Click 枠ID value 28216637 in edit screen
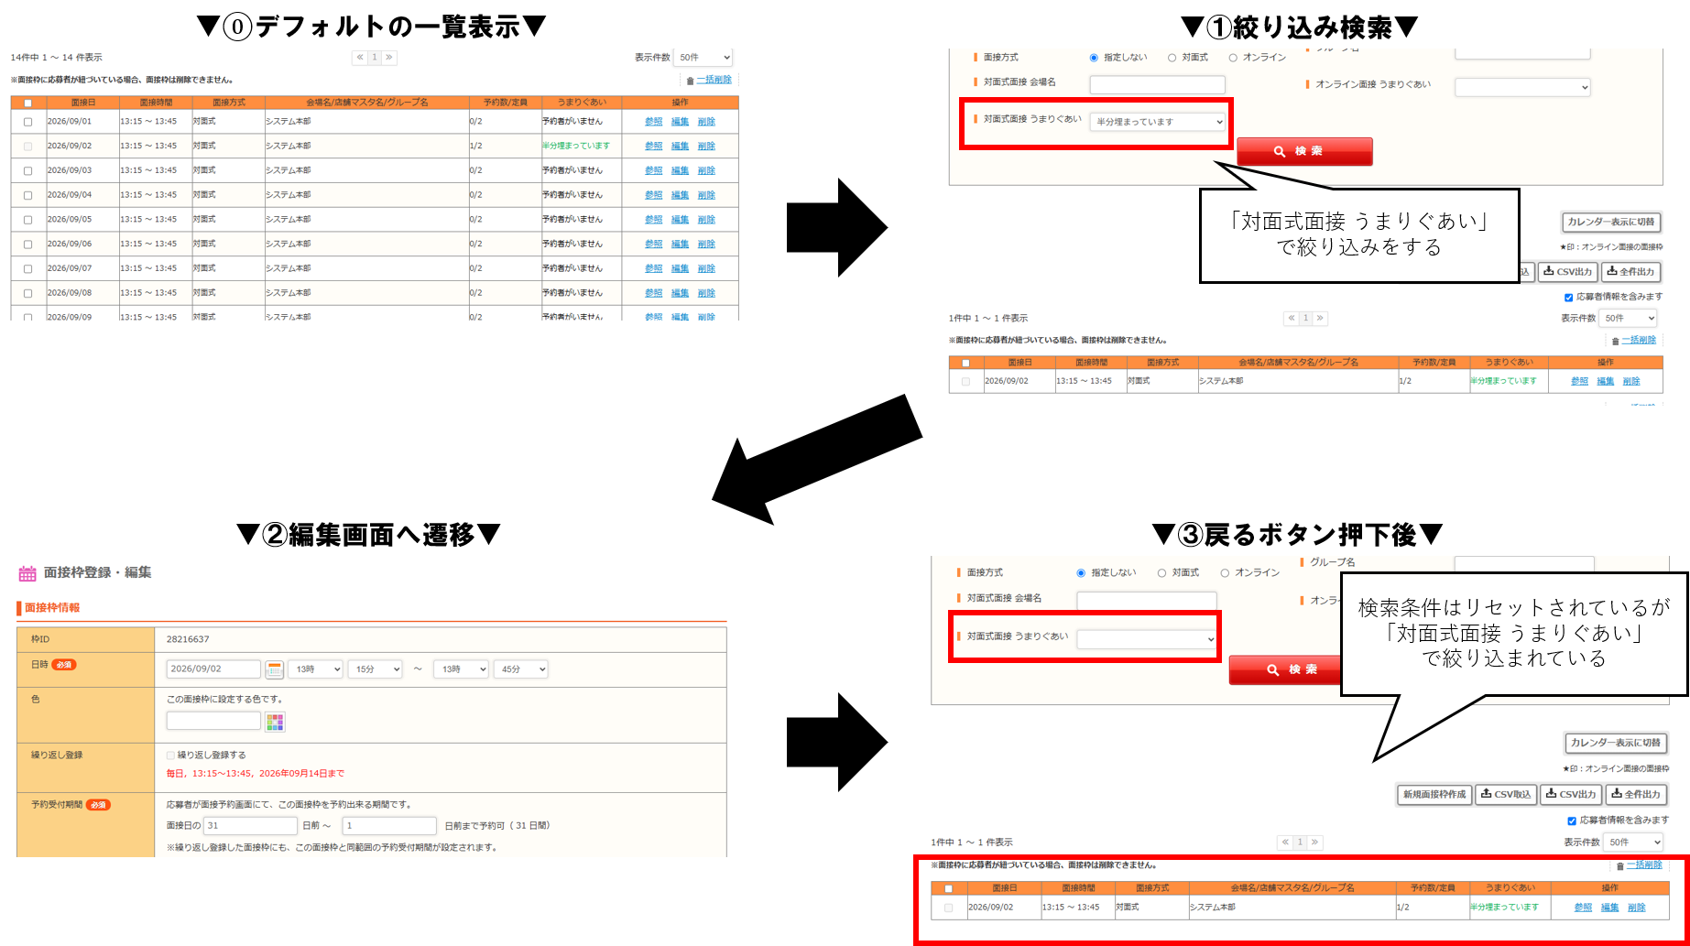 tap(188, 639)
